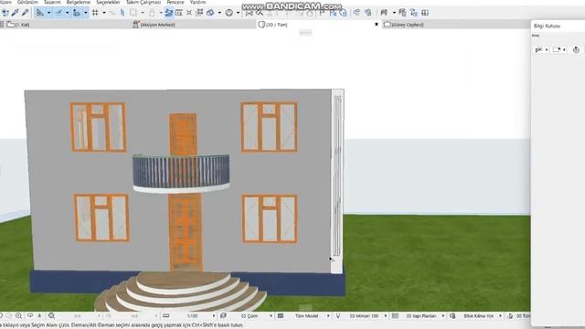Viewport: 585px width, 329px height.
Task: Click the teamwork share icon
Action: pos(356,13)
